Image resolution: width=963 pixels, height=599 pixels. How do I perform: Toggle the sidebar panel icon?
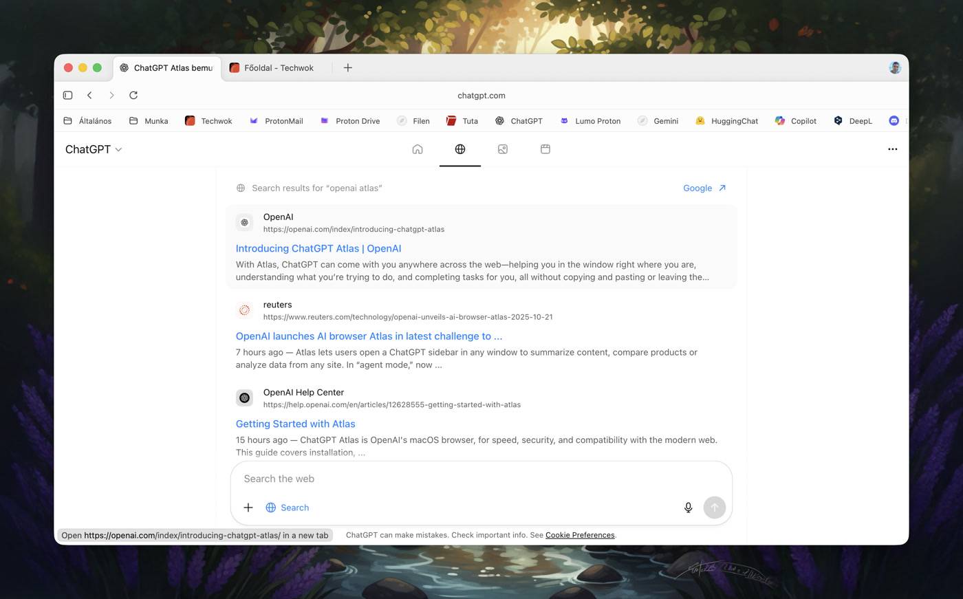tap(67, 95)
